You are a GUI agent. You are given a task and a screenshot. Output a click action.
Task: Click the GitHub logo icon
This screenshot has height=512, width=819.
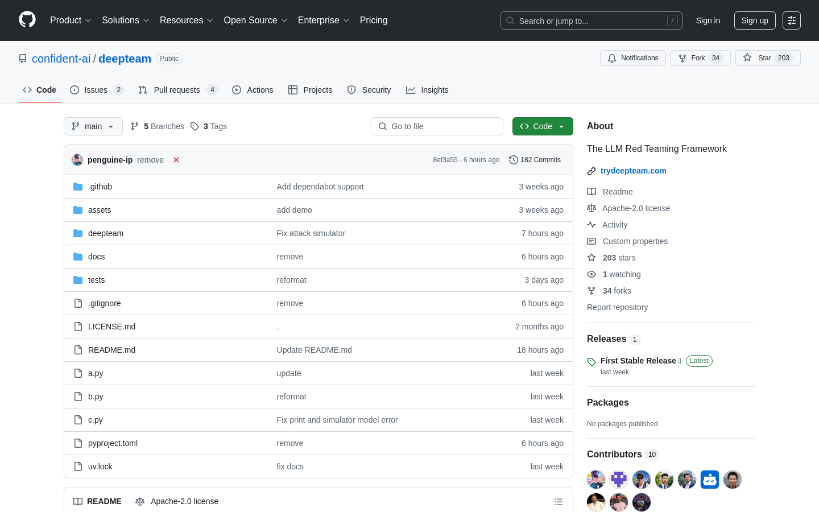click(x=27, y=20)
